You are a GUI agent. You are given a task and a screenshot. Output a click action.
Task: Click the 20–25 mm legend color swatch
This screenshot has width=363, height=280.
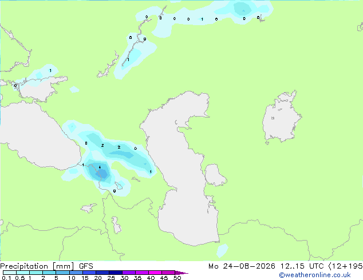click(x=102, y=273)
